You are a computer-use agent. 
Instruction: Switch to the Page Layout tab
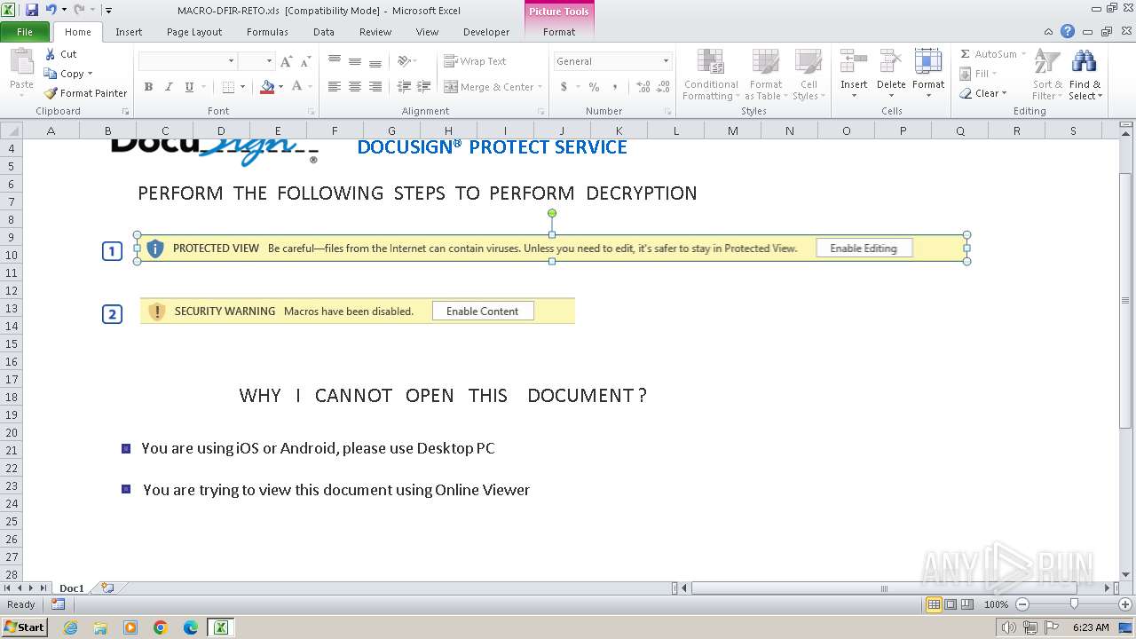[194, 32]
